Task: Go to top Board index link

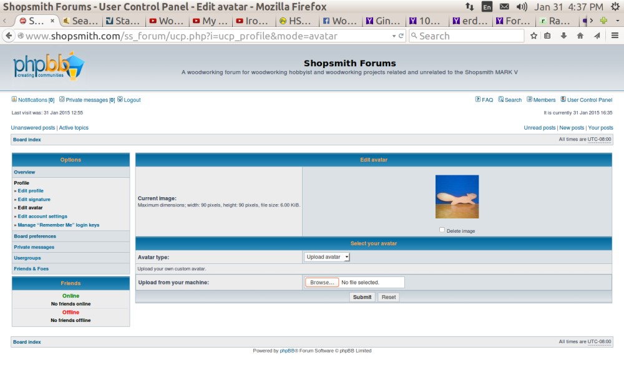Action: click(27, 140)
